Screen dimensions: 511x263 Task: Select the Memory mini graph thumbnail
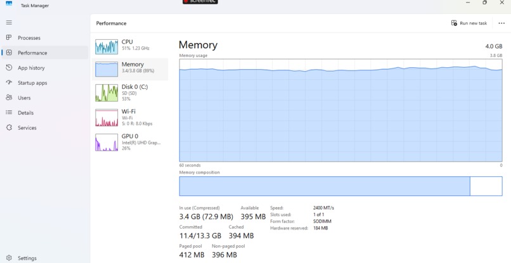tap(107, 69)
